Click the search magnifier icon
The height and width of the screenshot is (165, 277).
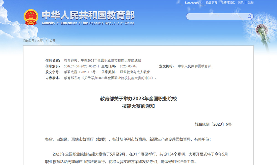[250, 16]
